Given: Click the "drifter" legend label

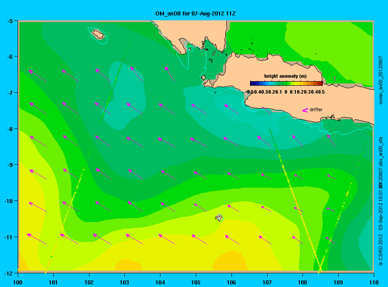Looking at the screenshot, I should coord(316,110).
